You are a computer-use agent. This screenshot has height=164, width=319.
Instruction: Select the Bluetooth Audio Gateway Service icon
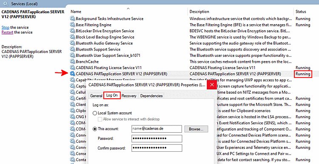72,43
